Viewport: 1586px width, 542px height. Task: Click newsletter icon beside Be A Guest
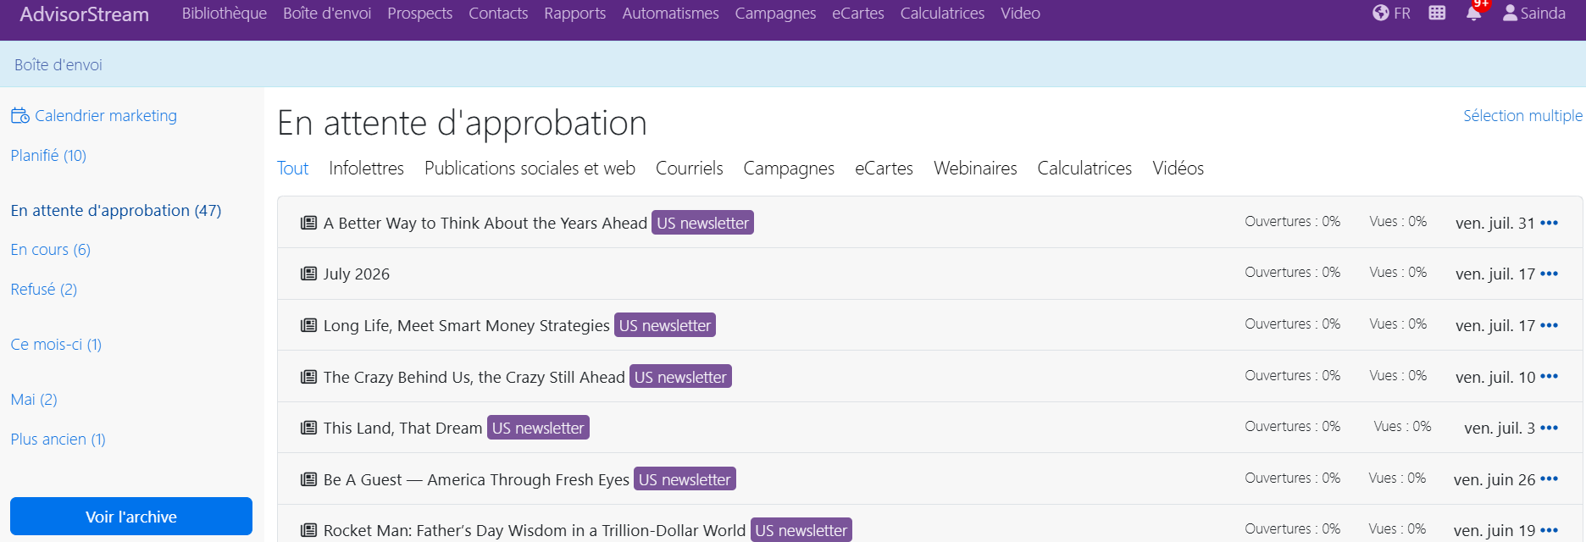(x=309, y=479)
